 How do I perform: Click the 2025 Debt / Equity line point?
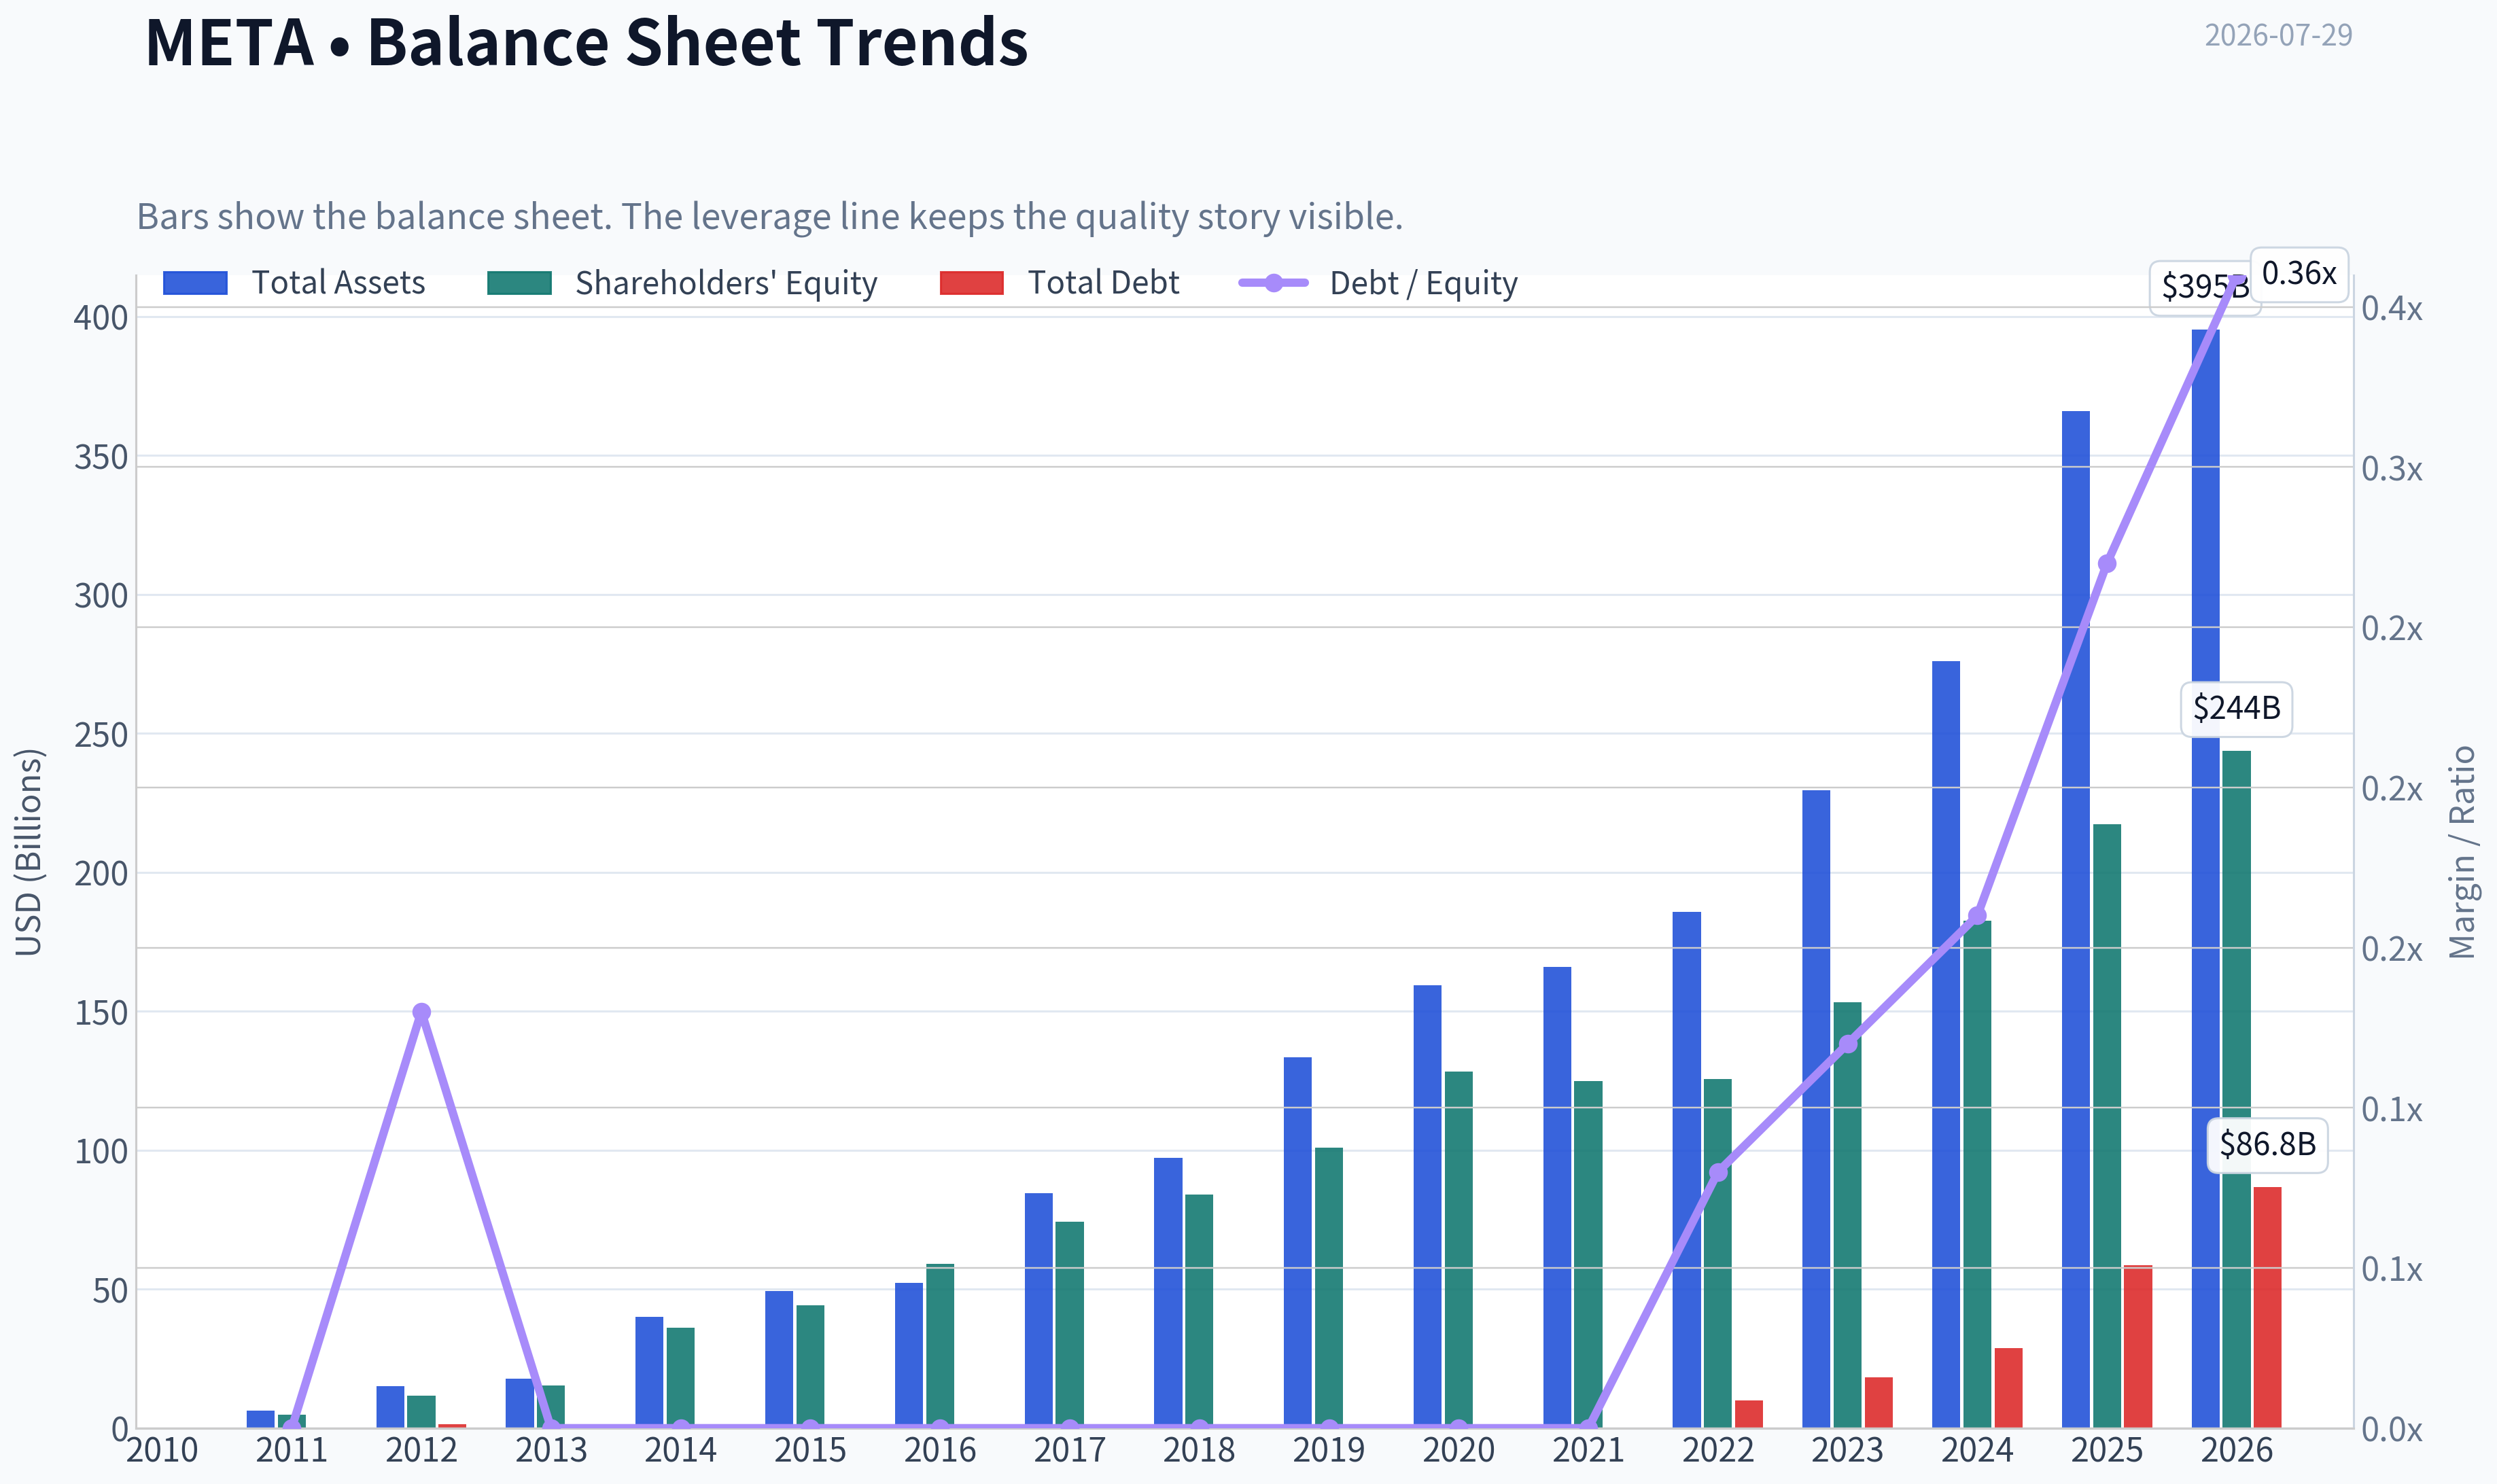[x=2107, y=564]
